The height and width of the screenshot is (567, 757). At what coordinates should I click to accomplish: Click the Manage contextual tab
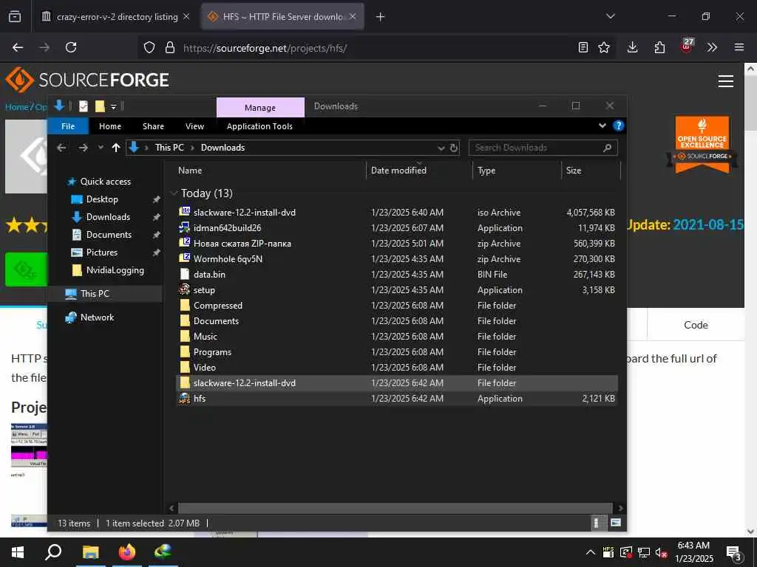click(x=260, y=108)
